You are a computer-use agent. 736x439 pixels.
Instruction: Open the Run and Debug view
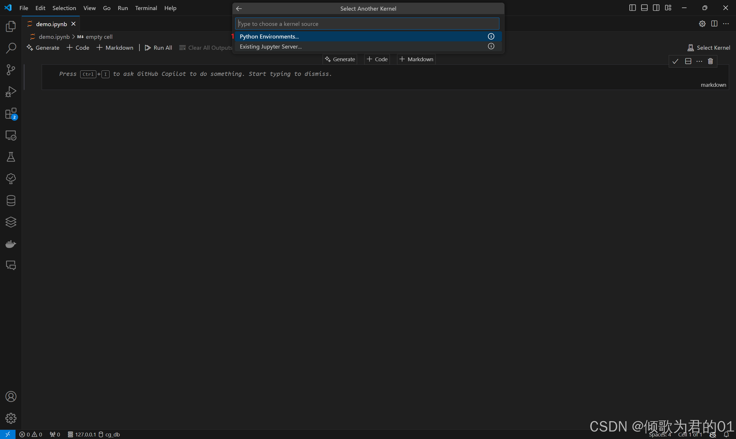pyautogui.click(x=11, y=92)
